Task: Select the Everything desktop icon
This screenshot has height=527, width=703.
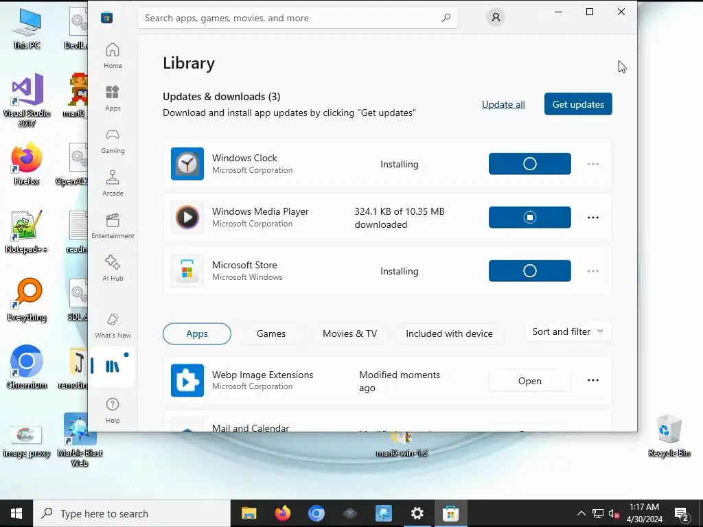Action: [x=27, y=300]
